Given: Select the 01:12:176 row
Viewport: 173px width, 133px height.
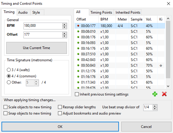Looking at the screenshot, I should coord(120,71).
